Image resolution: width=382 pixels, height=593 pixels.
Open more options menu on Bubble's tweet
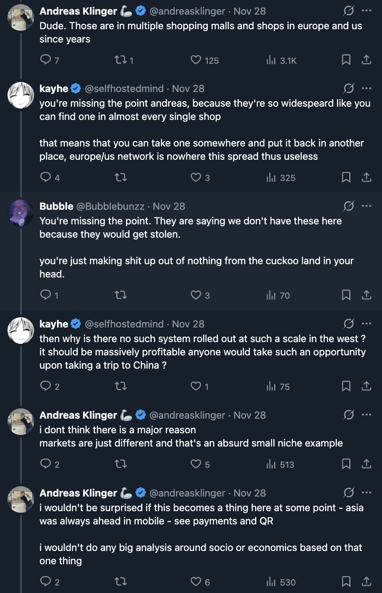[x=367, y=206]
